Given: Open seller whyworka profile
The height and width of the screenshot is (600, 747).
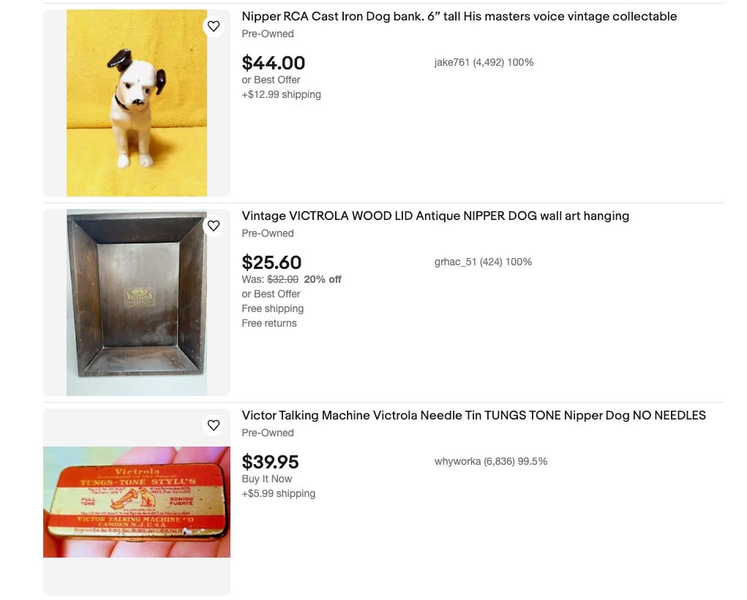Looking at the screenshot, I should [x=490, y=461].
